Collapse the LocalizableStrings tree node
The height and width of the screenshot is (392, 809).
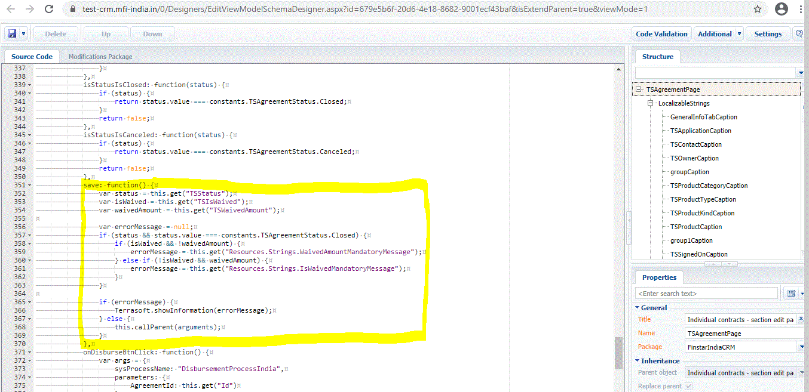(x=651, y=103)
